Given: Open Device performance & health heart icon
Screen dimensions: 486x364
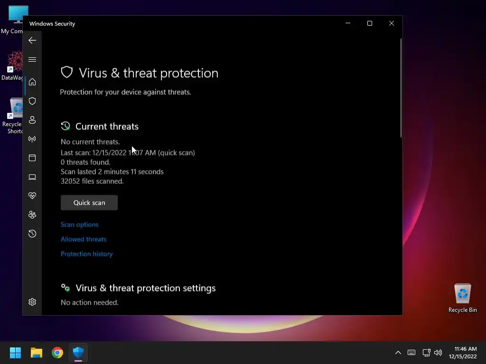Looking at the screenshot, I should [x=32, y=196].
